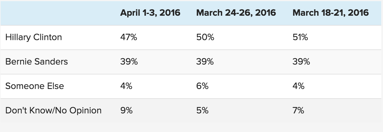Click the Don't Know/No Opinion row label
Viewport: 383px width, 132px height.
(x=53, y=110)
